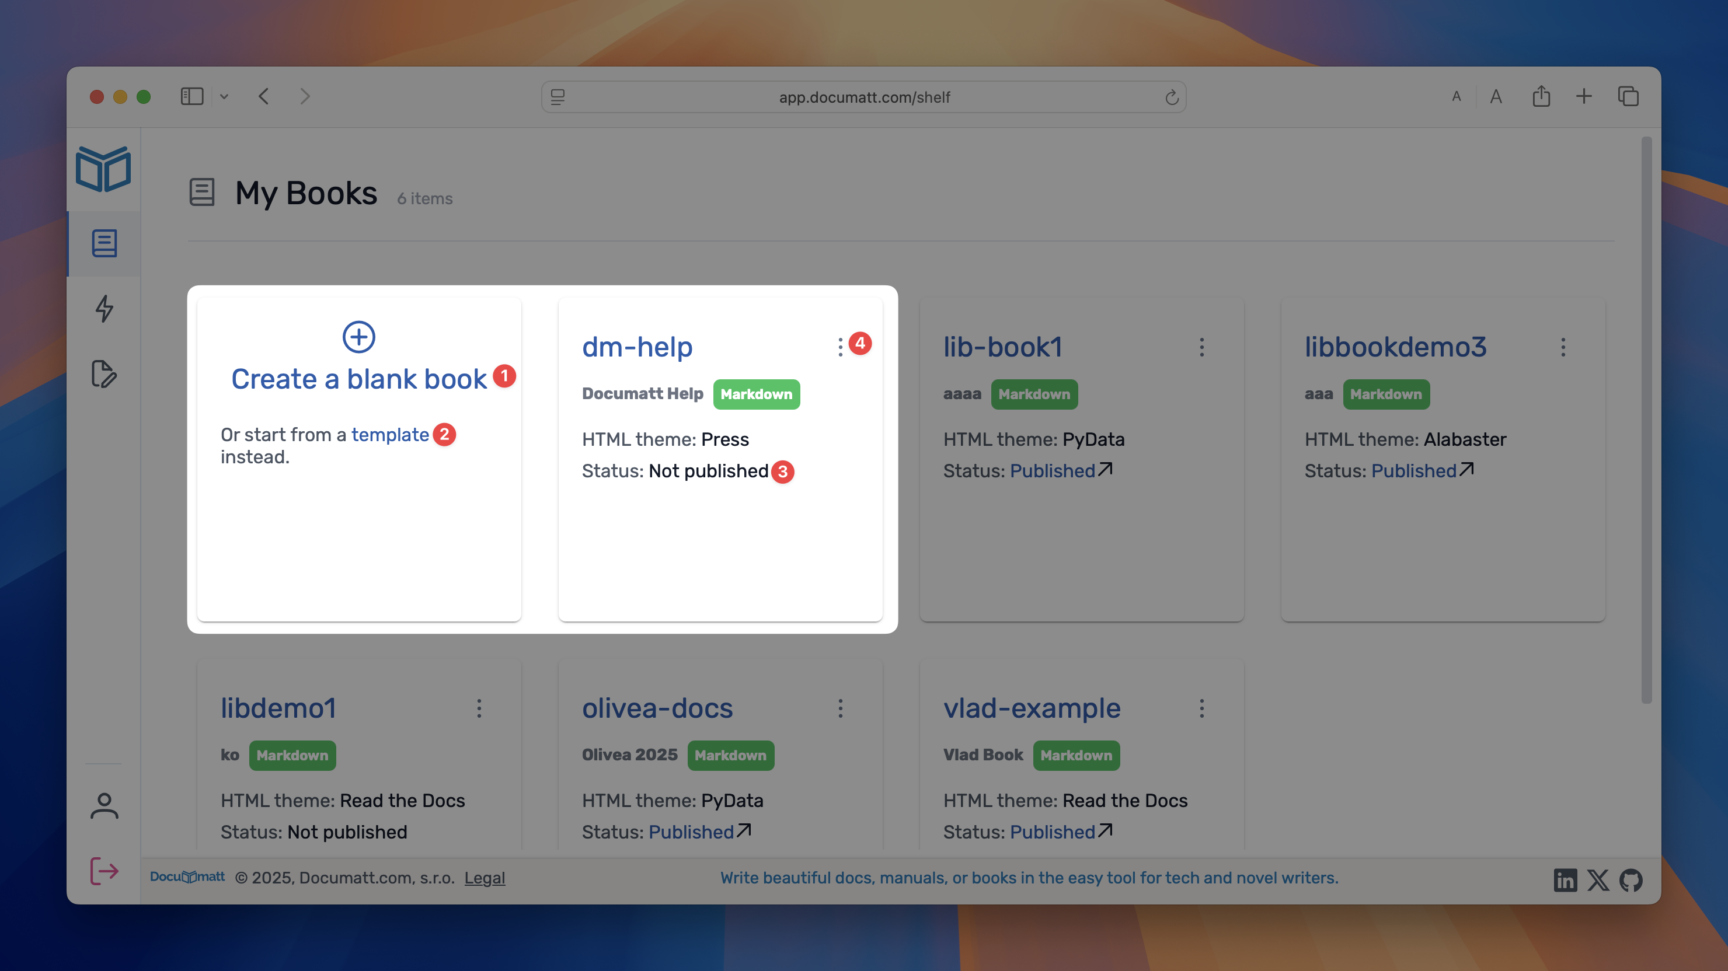Image resolution: width=1728 pixels, height=971 pixels.
Task: Click the Safari share icon
Action: (x=1541, y=96)
